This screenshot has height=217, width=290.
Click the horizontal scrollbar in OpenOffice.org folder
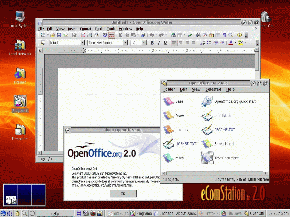click(x=215, y=173)
